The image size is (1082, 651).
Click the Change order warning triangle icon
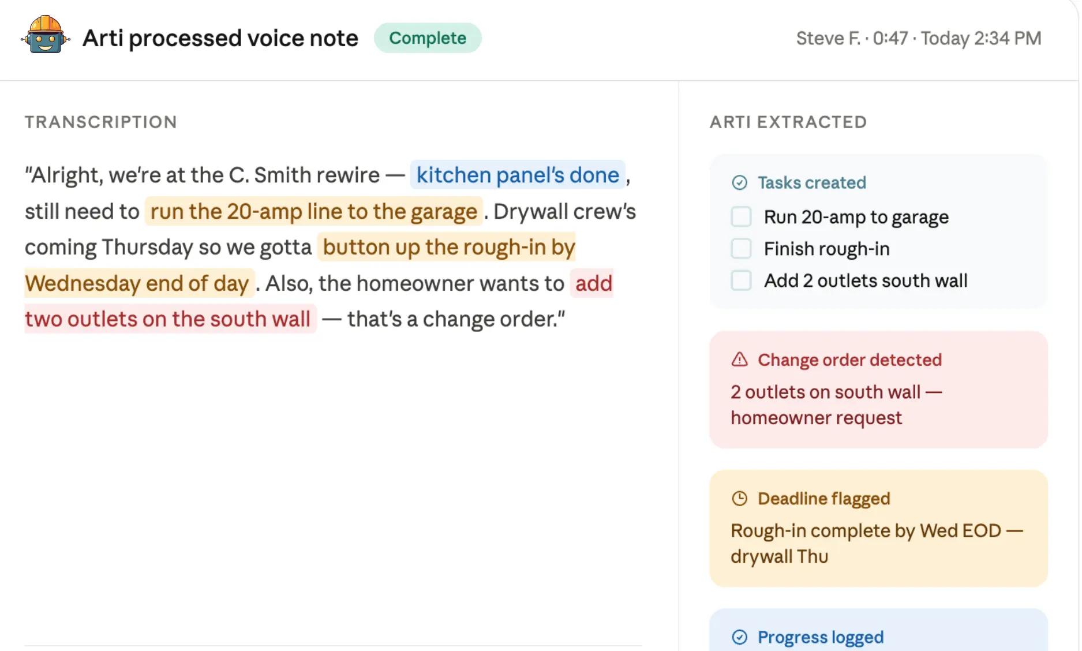pos(739,360)
